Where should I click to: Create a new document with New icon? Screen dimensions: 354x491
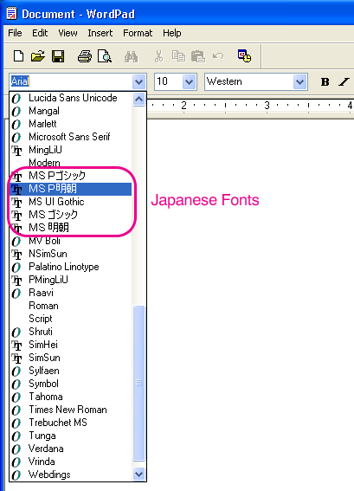[x=18, y=56]
